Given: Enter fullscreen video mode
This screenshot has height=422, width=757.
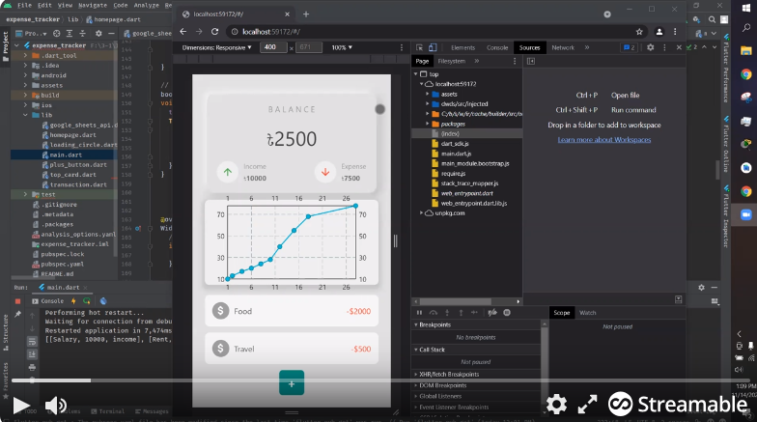Looking at the screenshot, I should coord(587,405).
